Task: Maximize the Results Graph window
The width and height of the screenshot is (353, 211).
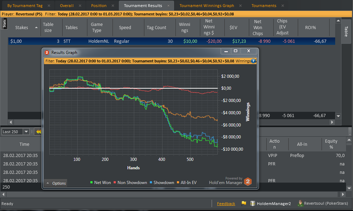Action: pos(236,51)
